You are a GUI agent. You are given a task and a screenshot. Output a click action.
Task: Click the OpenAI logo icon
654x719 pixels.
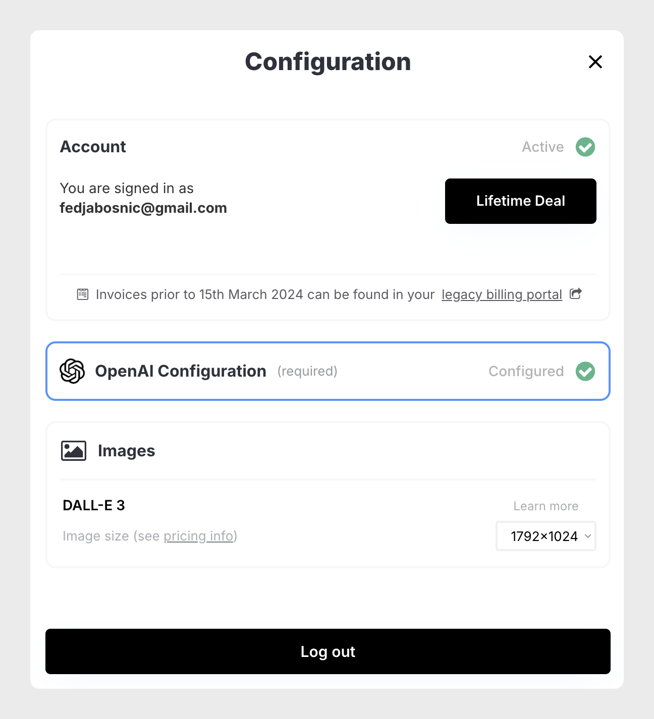(72, 372)
